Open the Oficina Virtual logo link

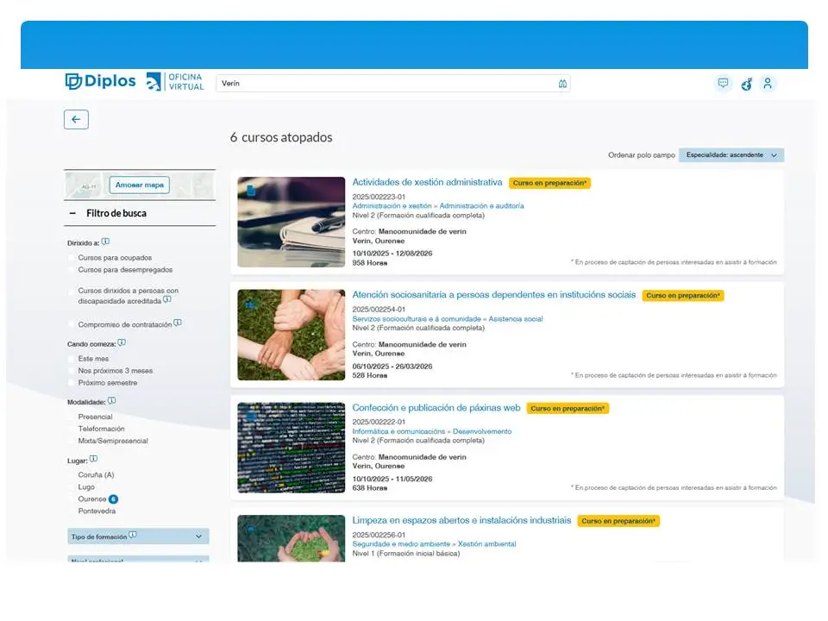175,82
